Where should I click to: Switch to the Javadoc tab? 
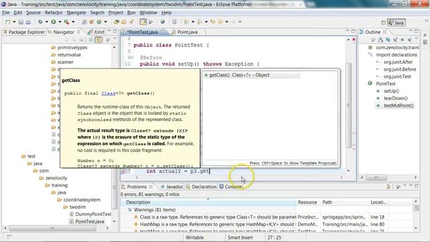click(172, 187)
